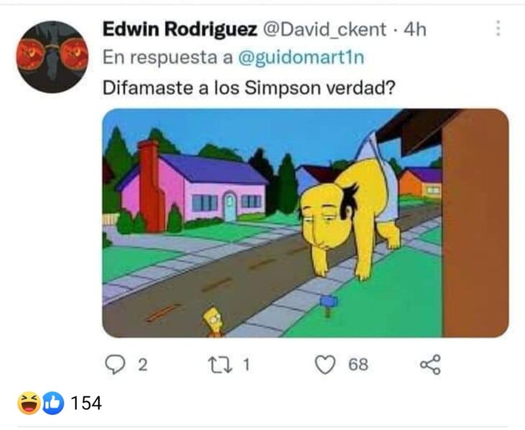
Task: Click the 68 likes count
Action: [358, 364]
